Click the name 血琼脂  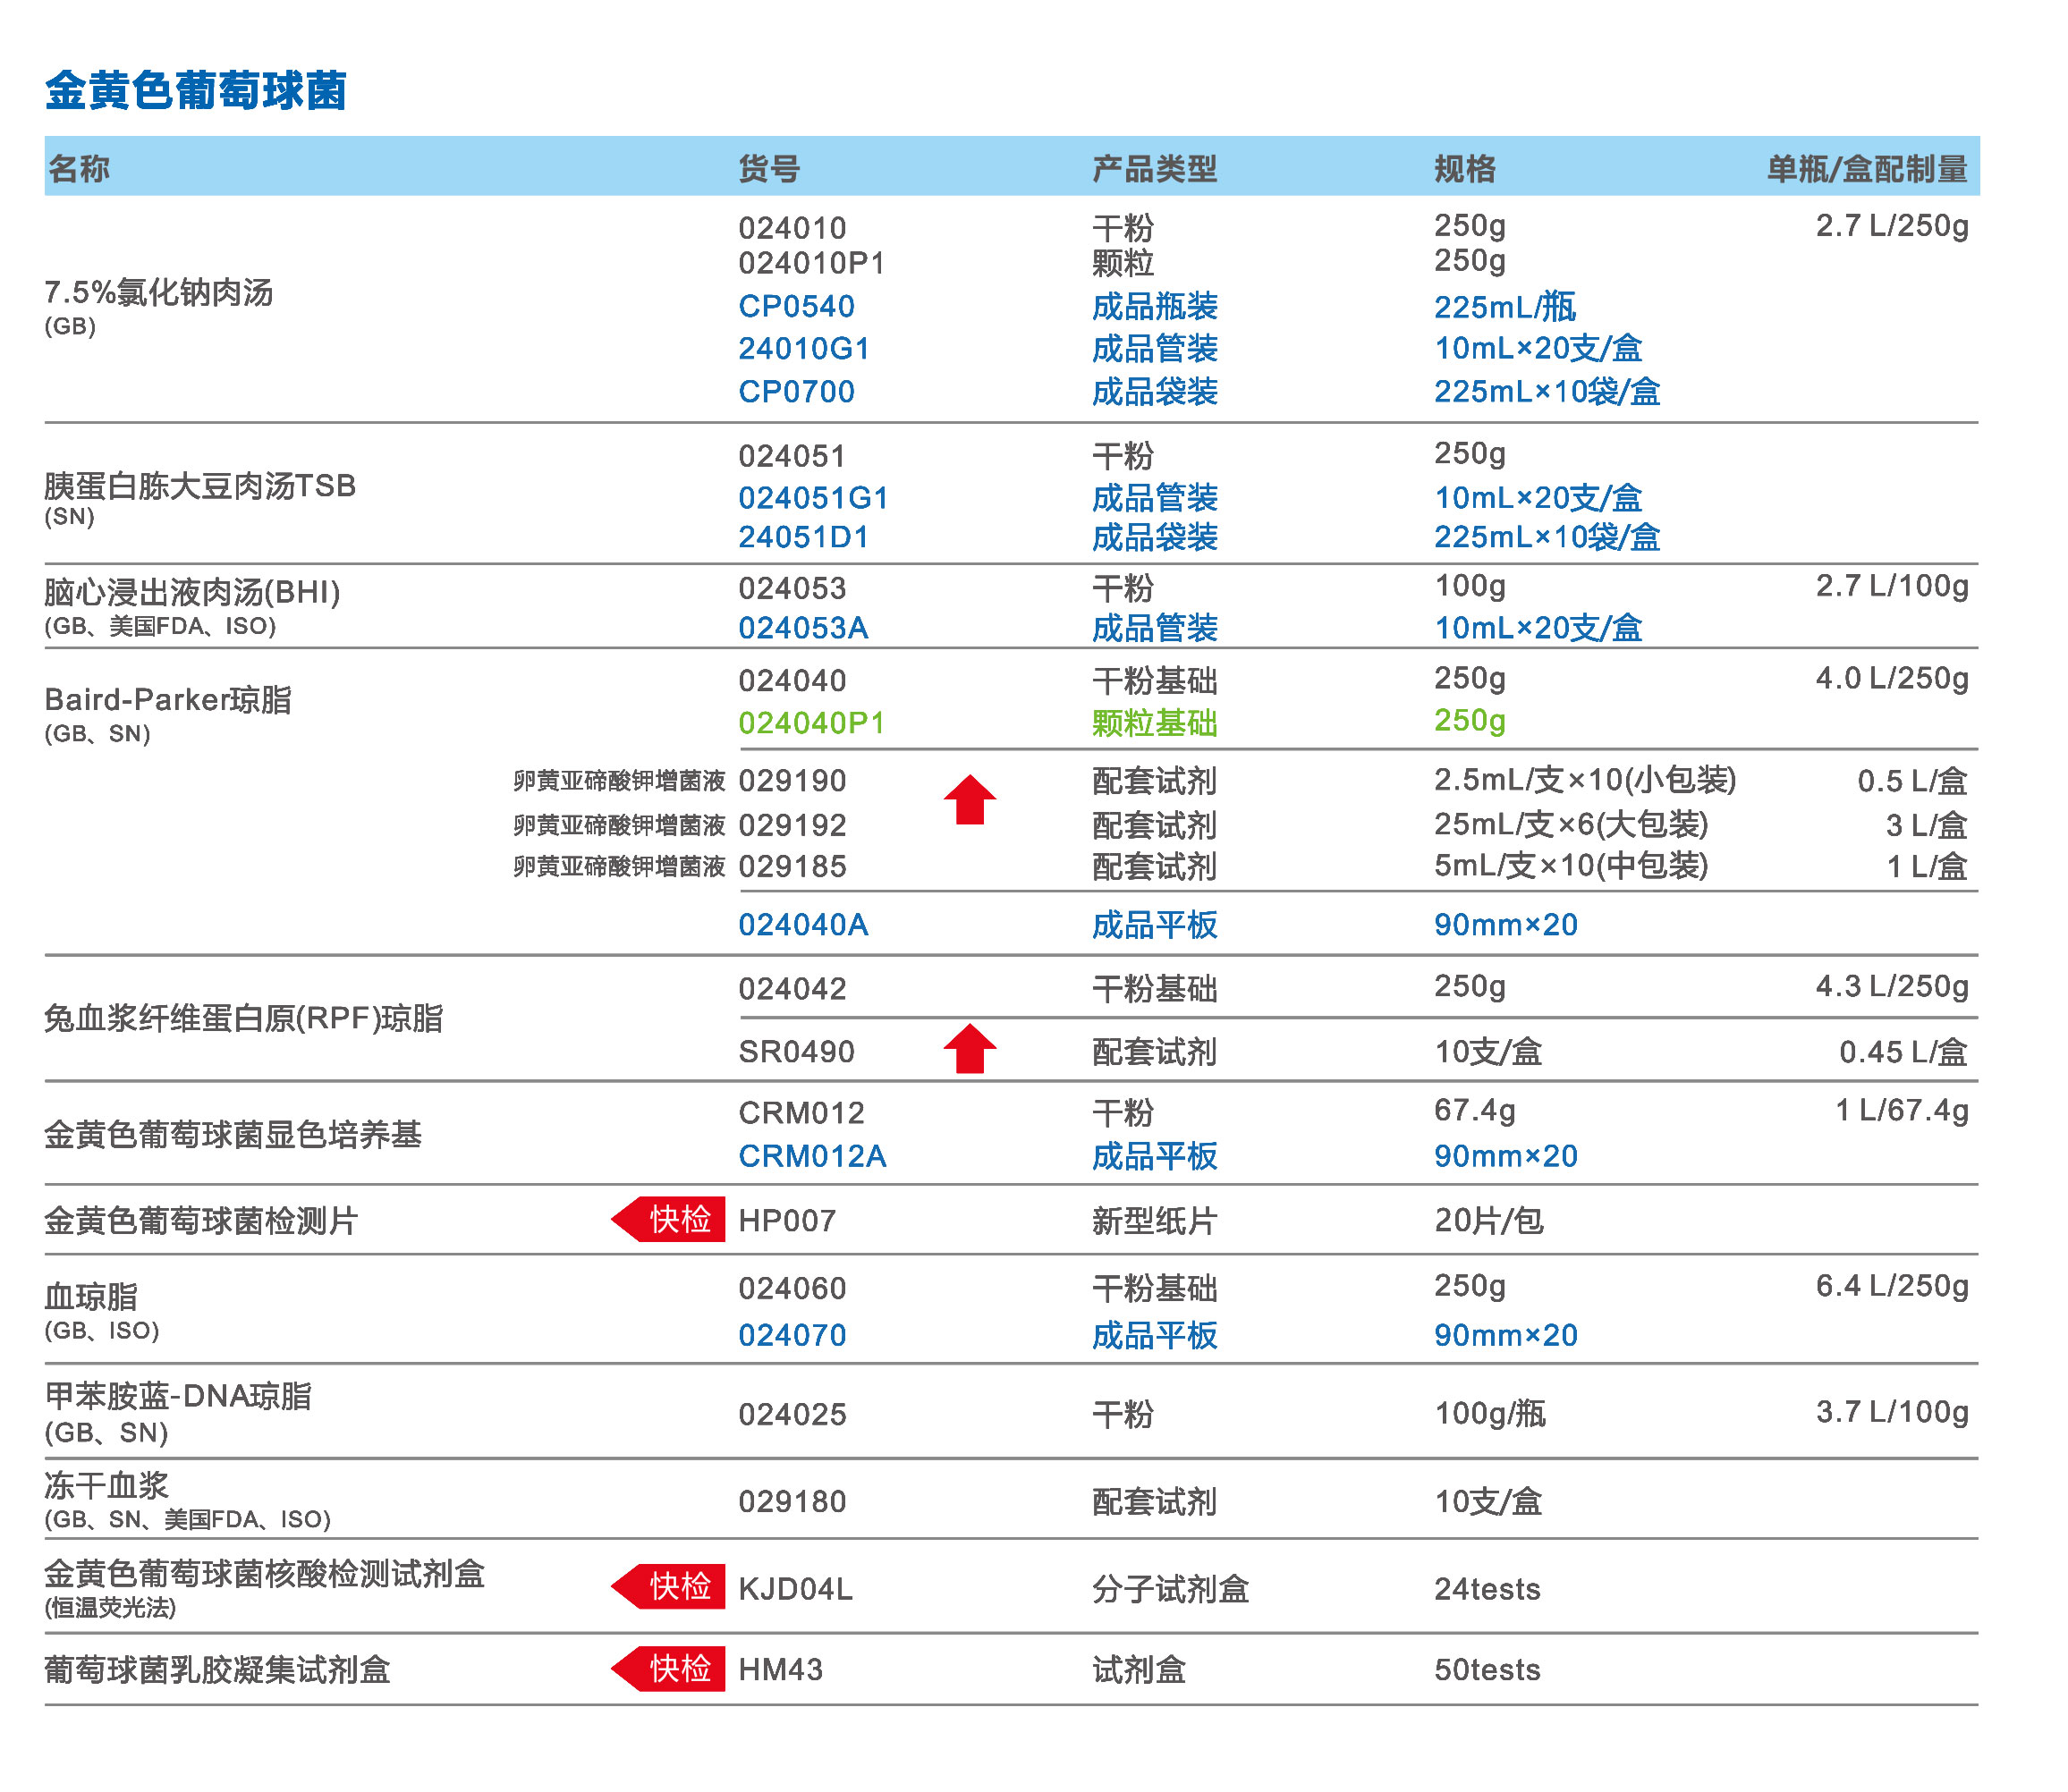point(92,1296)
